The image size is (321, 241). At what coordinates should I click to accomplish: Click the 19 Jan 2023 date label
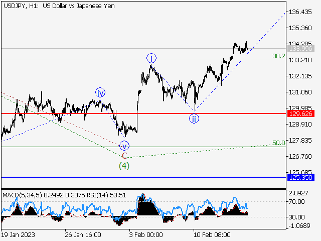click(18, 234)
